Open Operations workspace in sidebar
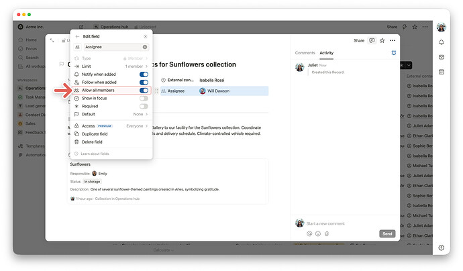The width and height of the screenshot is (463, 271). tap(32, 89)
